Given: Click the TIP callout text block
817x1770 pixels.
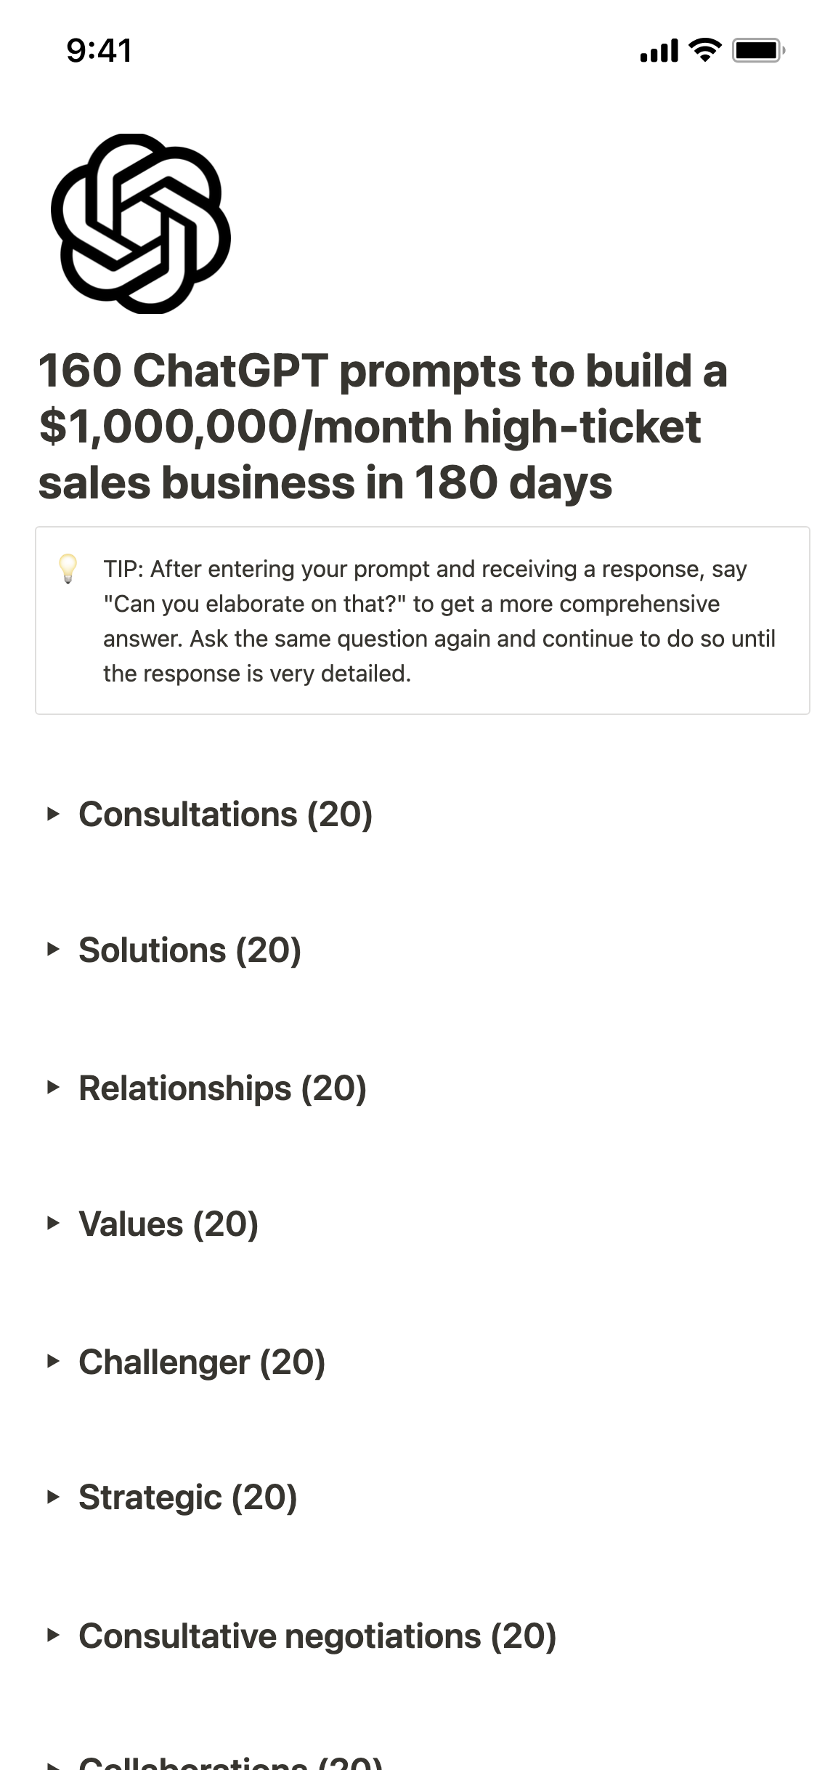Looking at the screenshot, I should click(439, 621).
